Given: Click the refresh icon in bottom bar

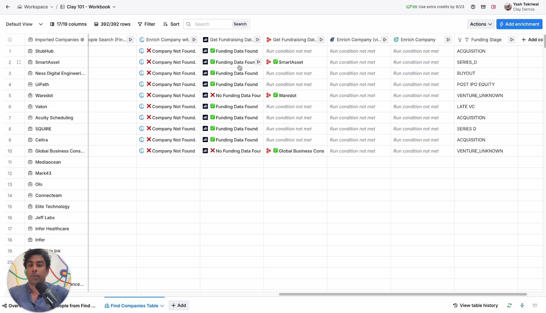Looking at the screenshot, I should 509,306.
